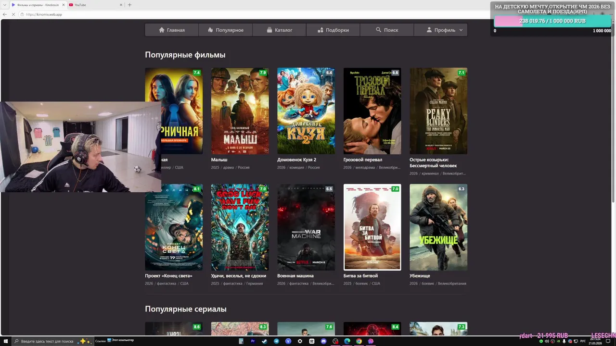
Task: Click the Удачи, веселья, не сдохни title
Action: pyautogui.click(x=238, y=276)
